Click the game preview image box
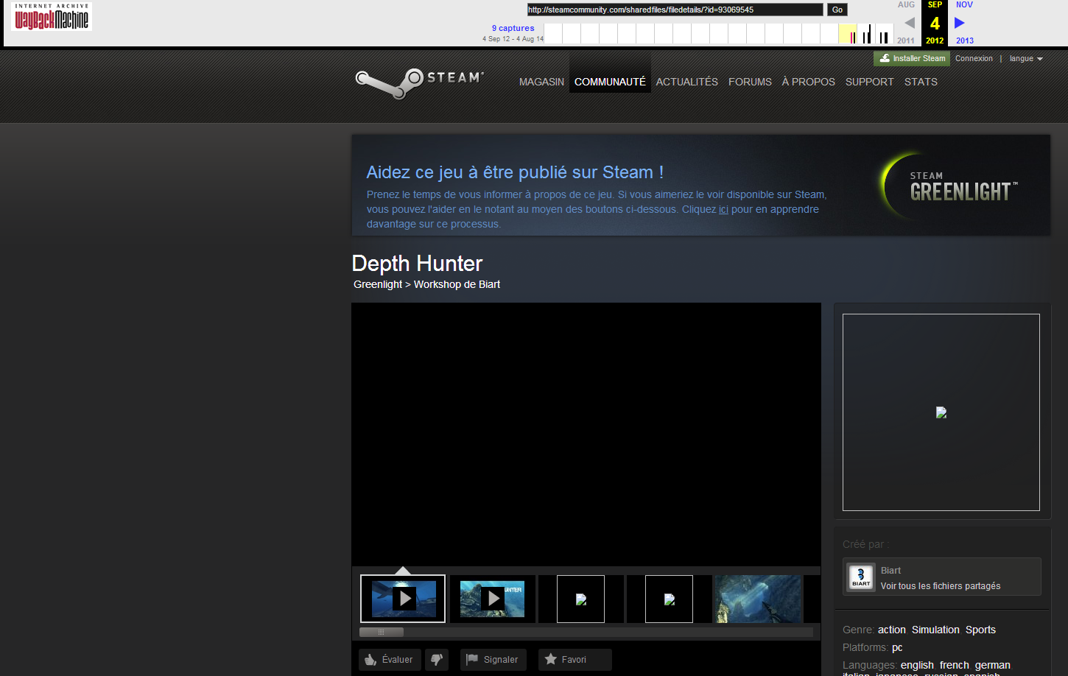 pos(941,412)
